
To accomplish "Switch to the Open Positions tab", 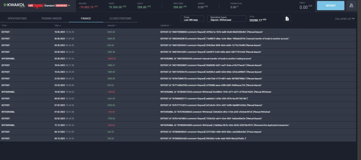I will coord(17,18).
